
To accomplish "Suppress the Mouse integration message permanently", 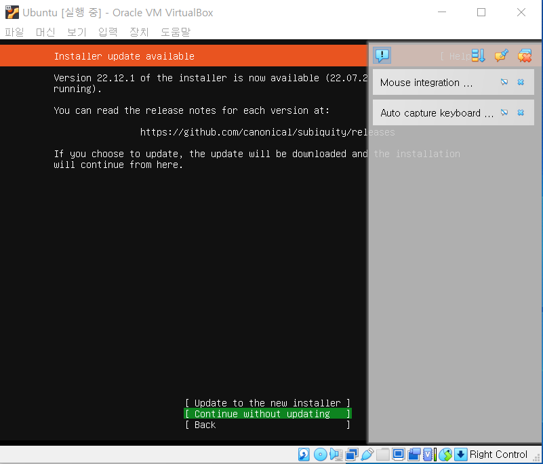I will 504,82.
